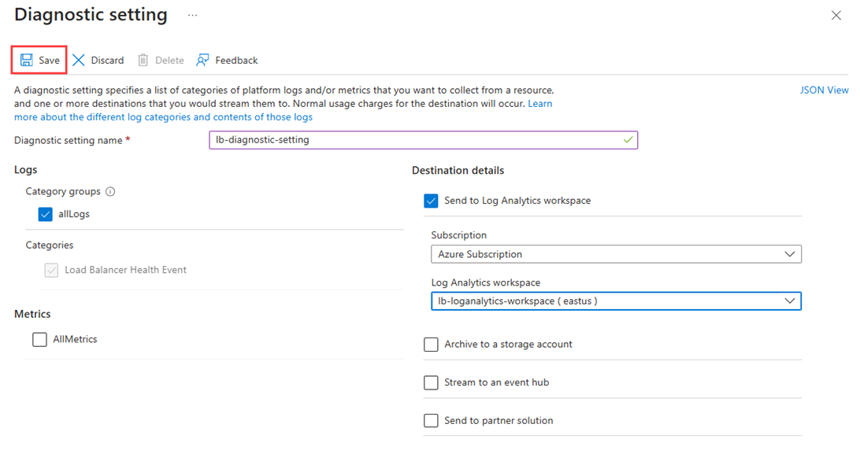Viewport: 860px width, 450px height.
Task: Follow the Learn more about log categories link
Action: pyautogui.click(x=163, y=117)
